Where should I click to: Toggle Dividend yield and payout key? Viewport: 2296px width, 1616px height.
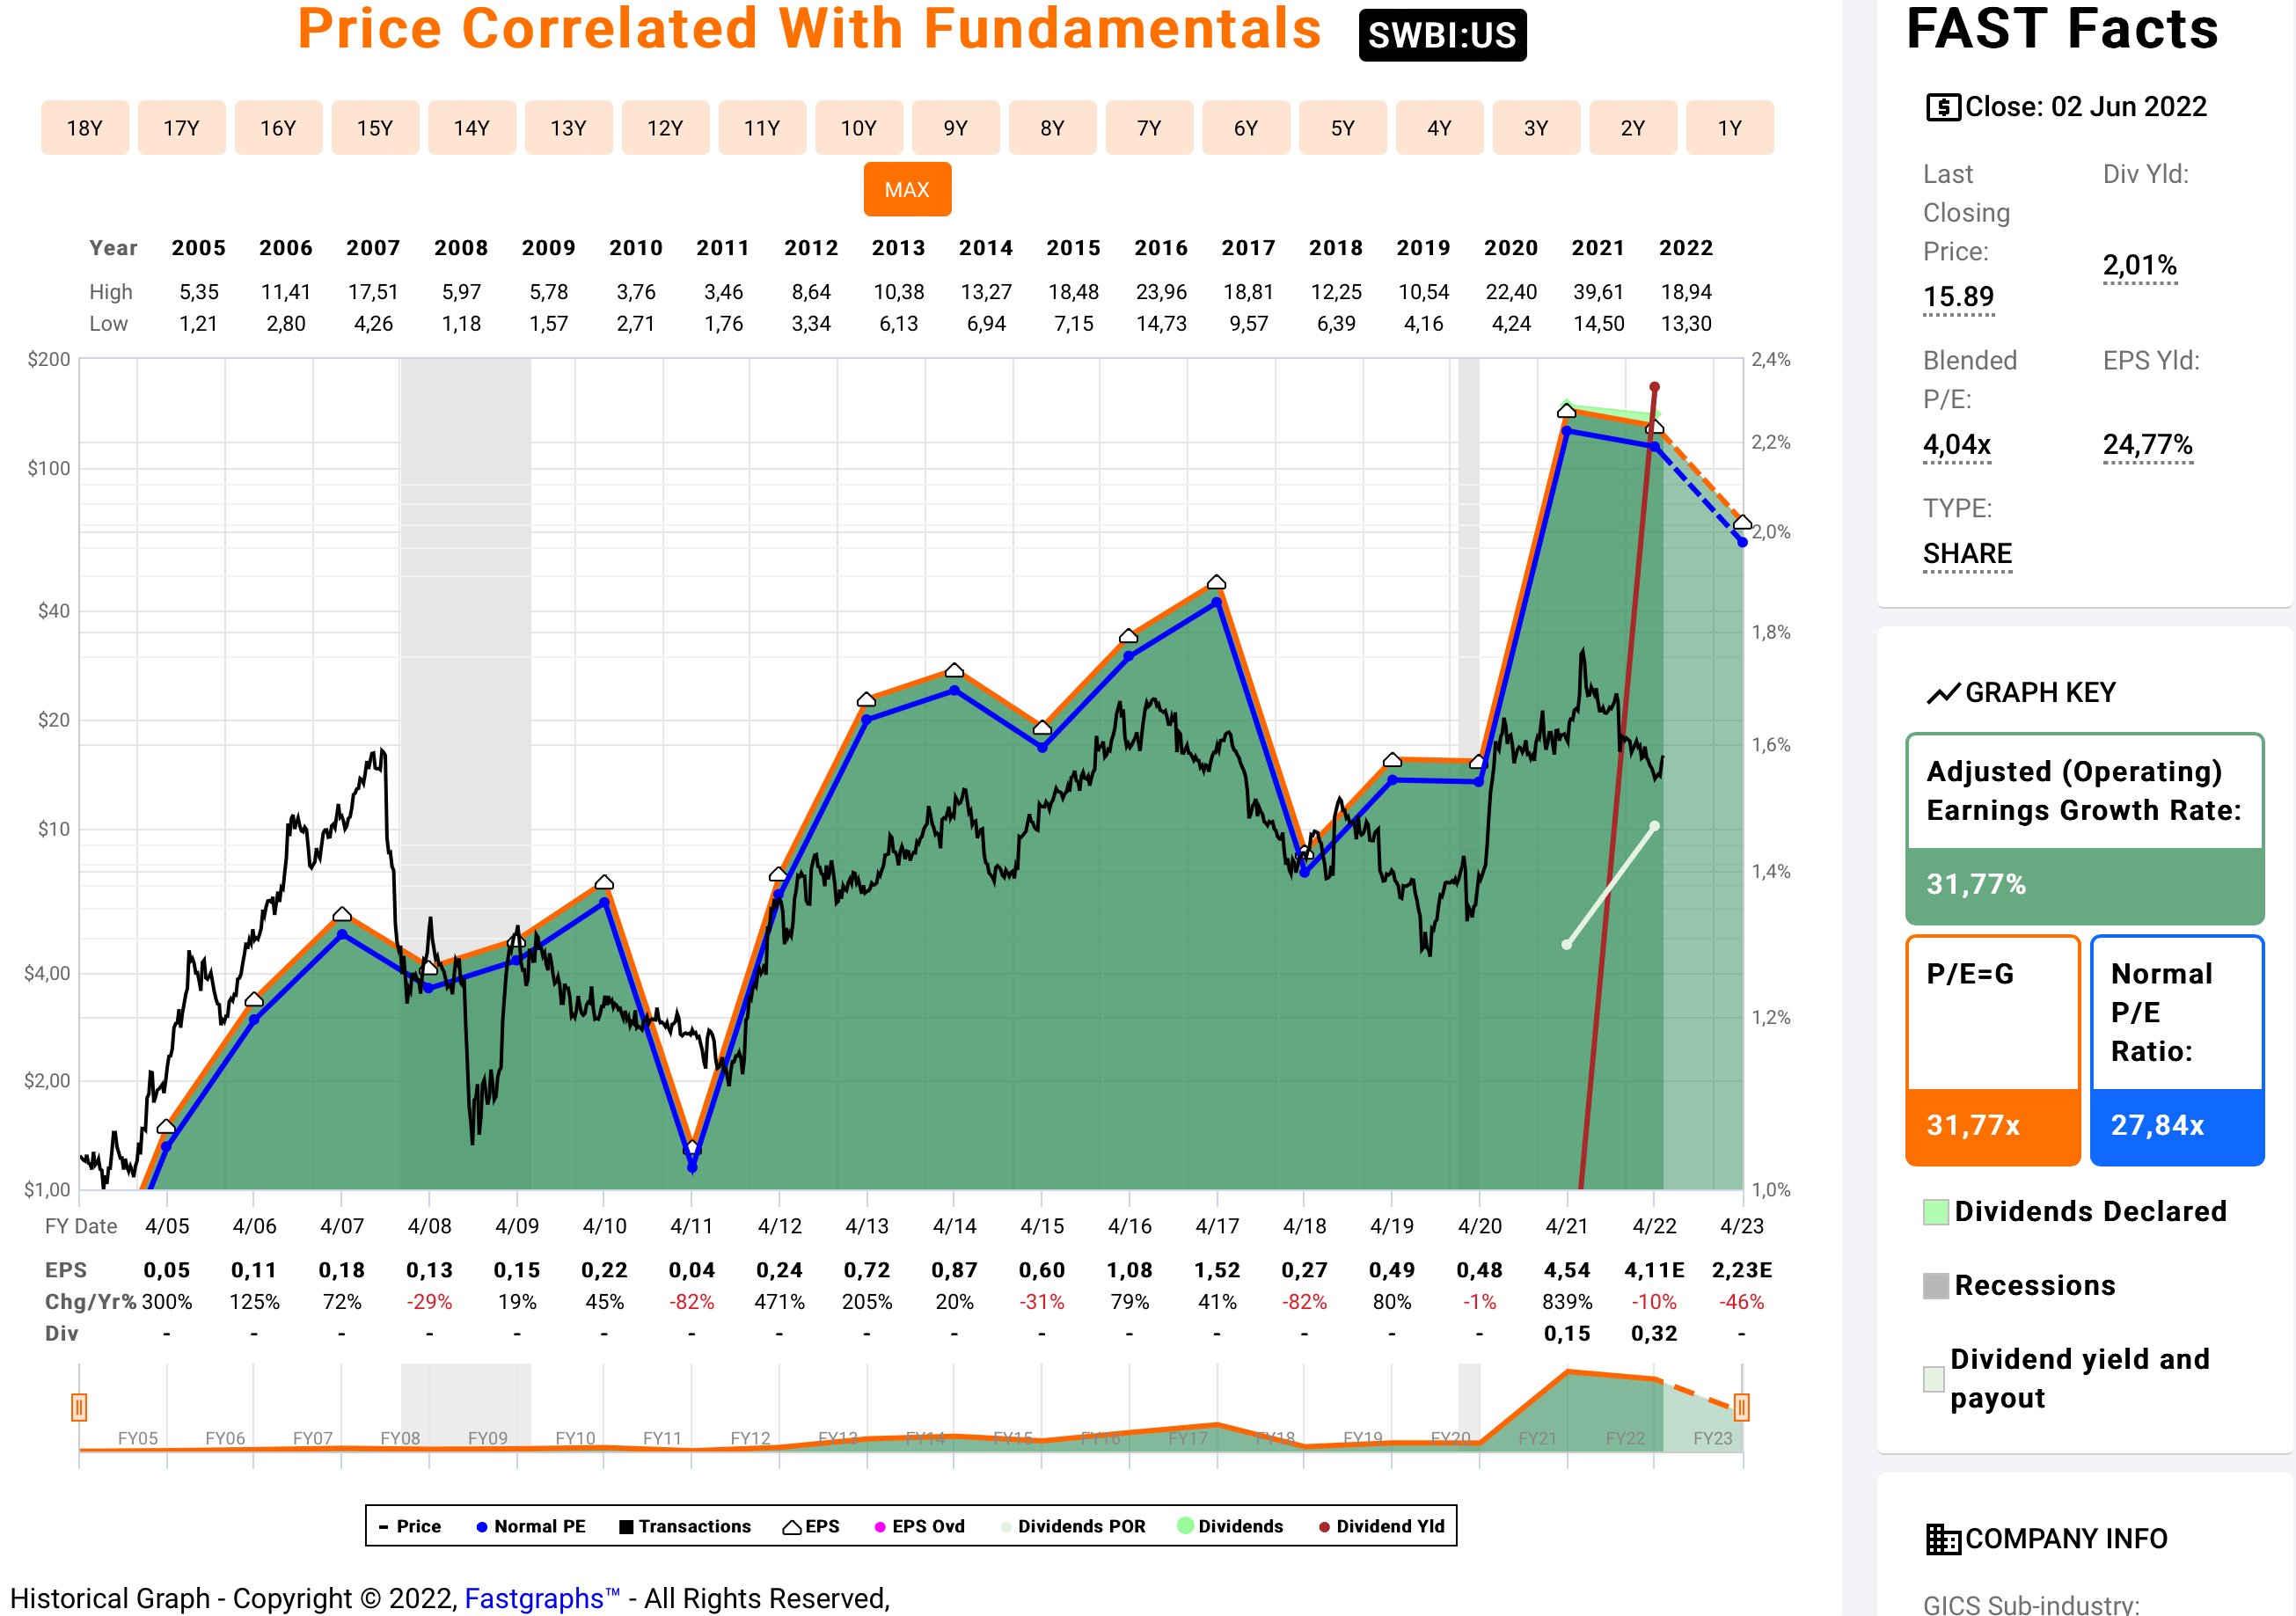1934,1379
